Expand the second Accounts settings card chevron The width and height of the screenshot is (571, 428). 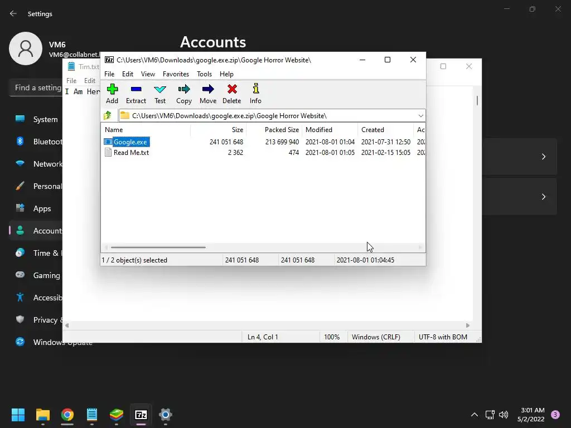pyautogui.click(x=543, y=197)
